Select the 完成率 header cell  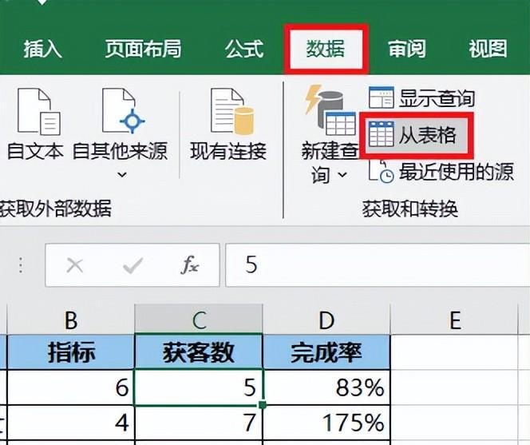[326, 352]
